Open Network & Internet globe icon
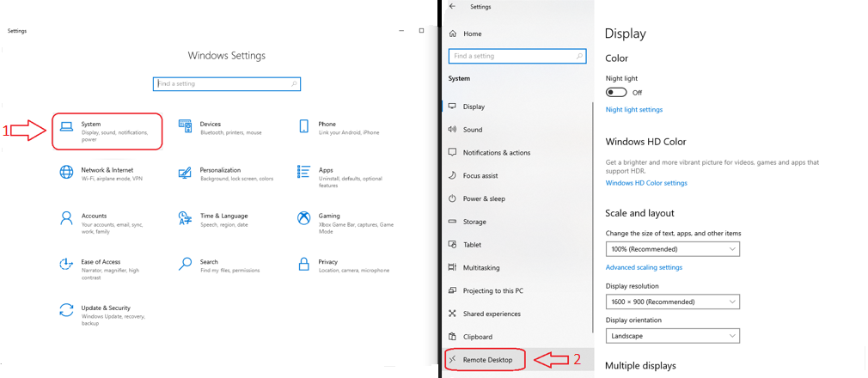868x378 pixels. tap(66, 172)
